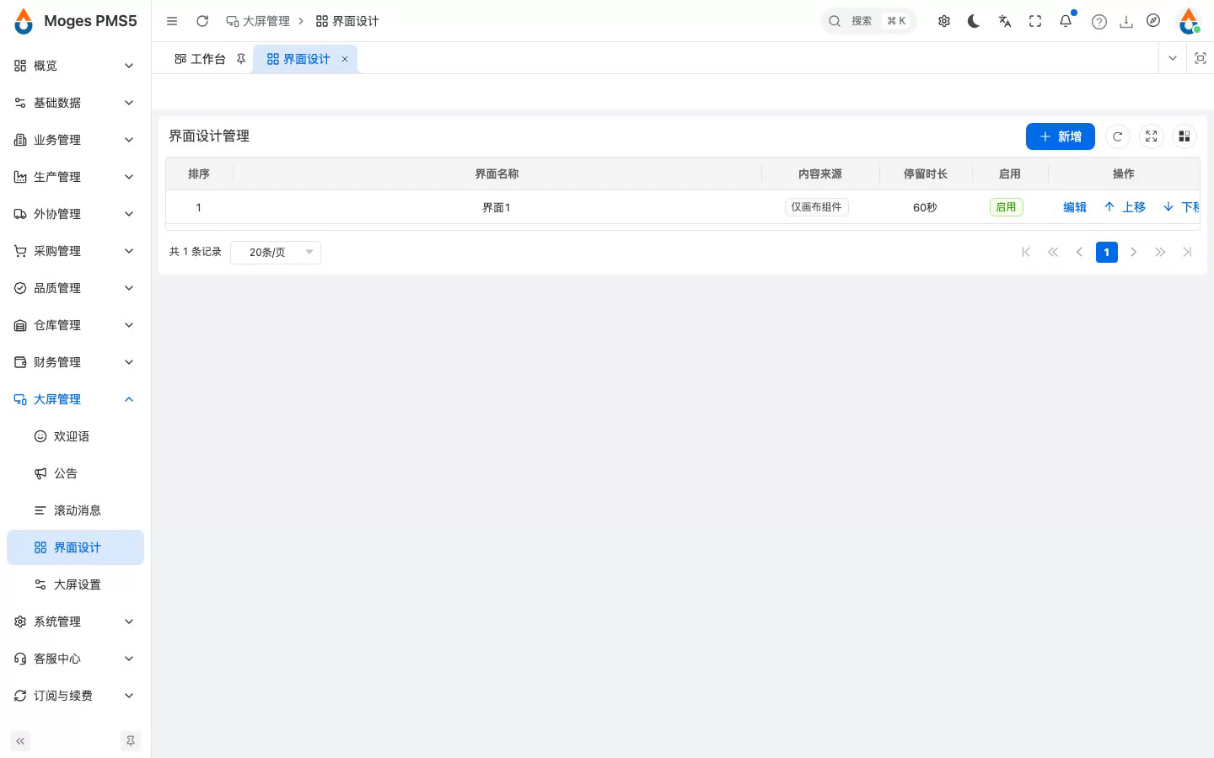Click the 60秒 duration cell
The width and height of the screenshot is (1214, 758).
pyautogui.click(x=925, y=207)
